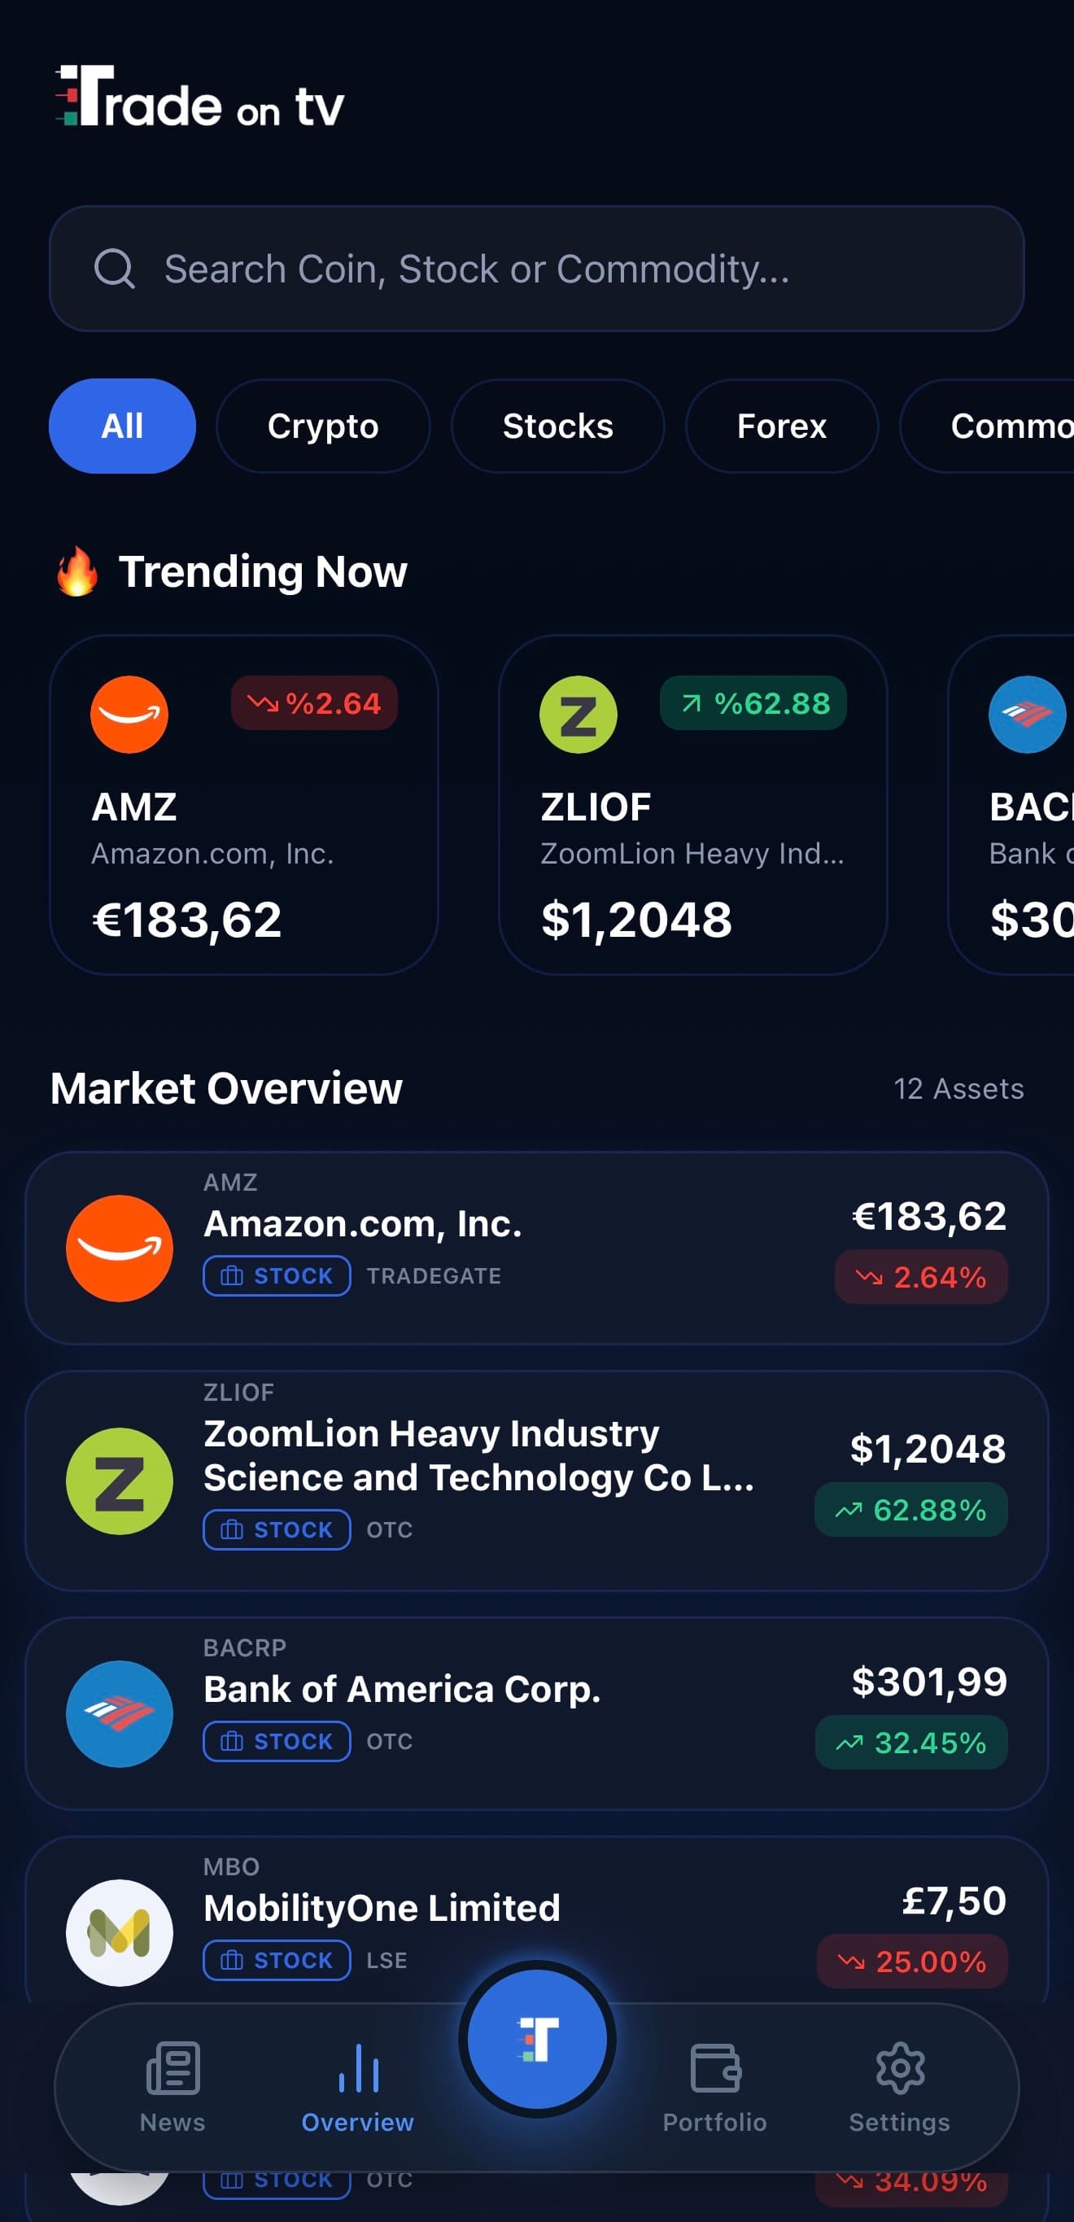1074x2222 pixels.
Task: Click the STOCK badge on Amazon row
Action: [x=276, y=1276]
